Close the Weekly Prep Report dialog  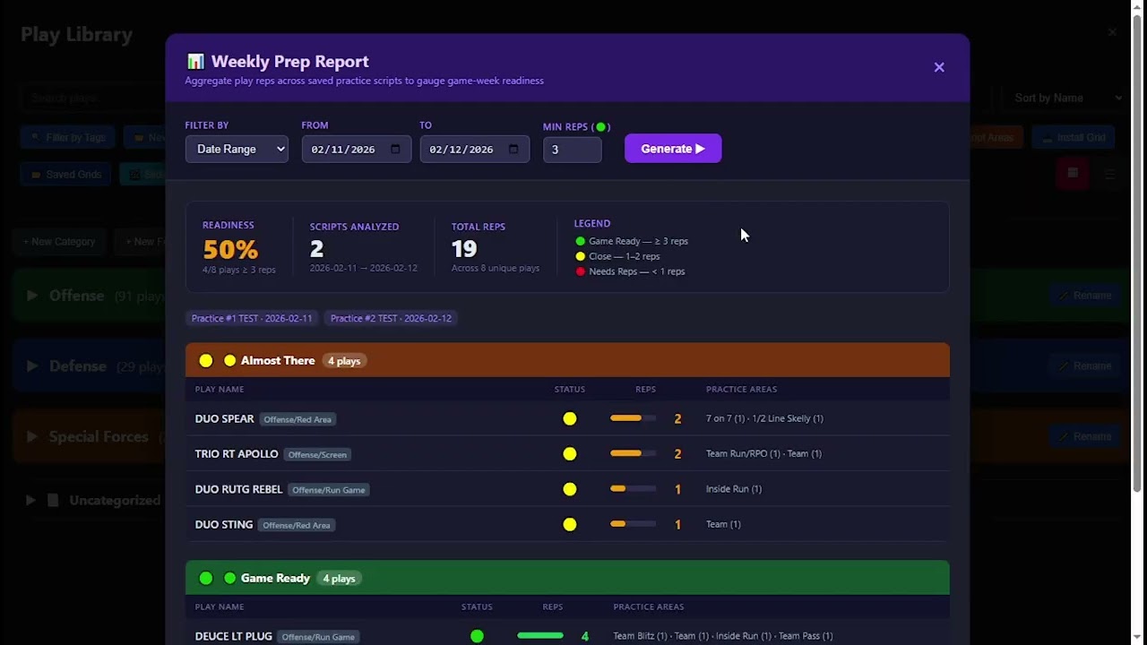(x=939, y=67)
